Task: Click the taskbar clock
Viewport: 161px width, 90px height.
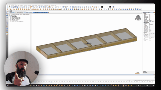Action: [151, 85]
